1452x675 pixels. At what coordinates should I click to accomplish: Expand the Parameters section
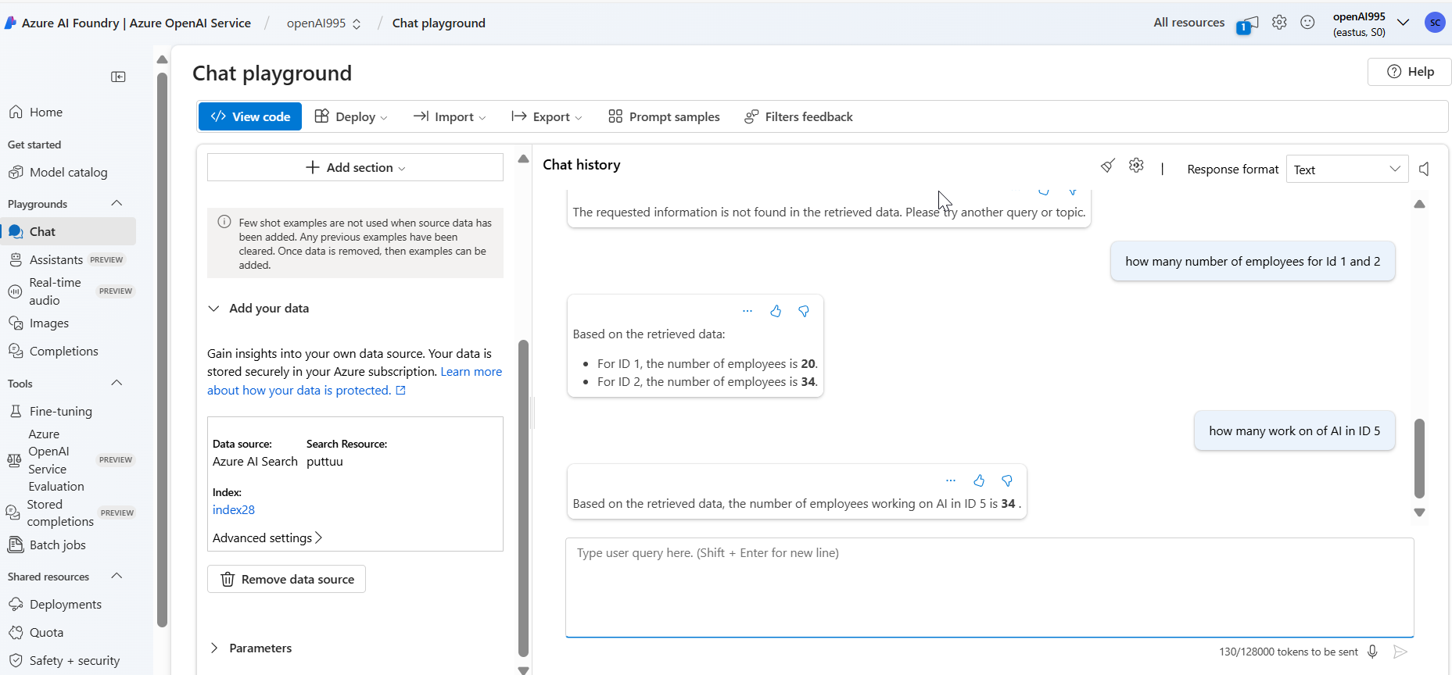(x=213, y=648)
